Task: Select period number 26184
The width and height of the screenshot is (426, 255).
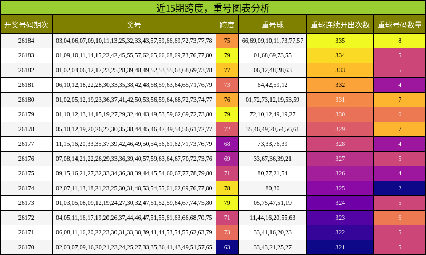Action: pos(26,41)
